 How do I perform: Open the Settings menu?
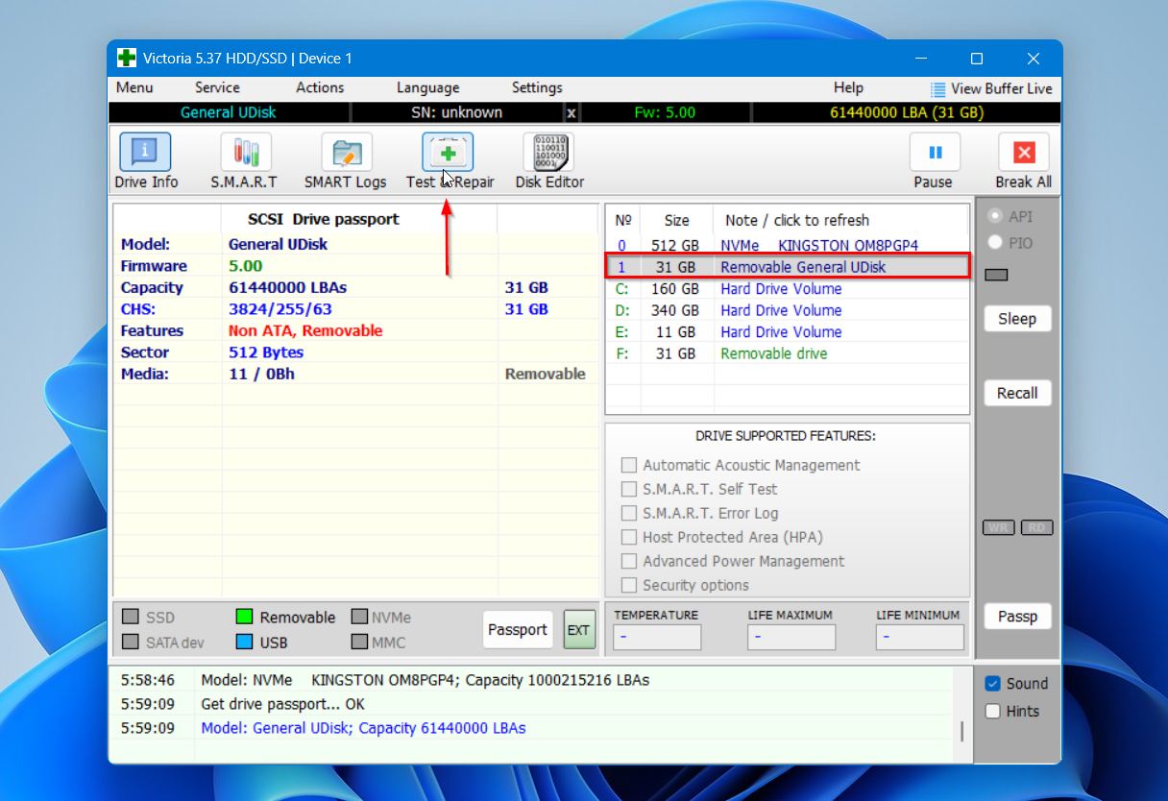[537, 87]
